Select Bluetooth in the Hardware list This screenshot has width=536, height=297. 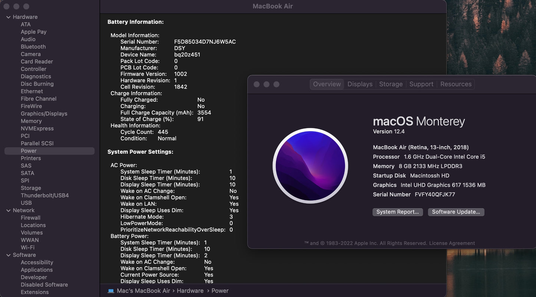pyautogui.click(x=33, y=47)
